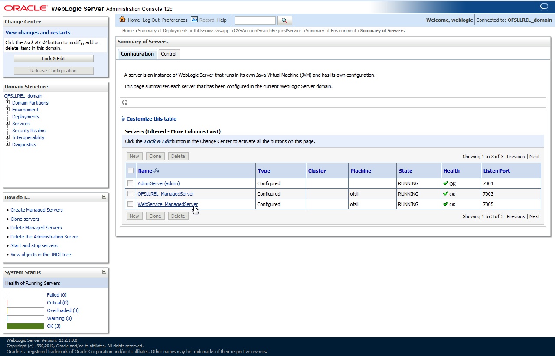This screenshot has width=555, height=356.
Task: Check the AdminServer(admin) row checkbox
Action: point(131,183)
